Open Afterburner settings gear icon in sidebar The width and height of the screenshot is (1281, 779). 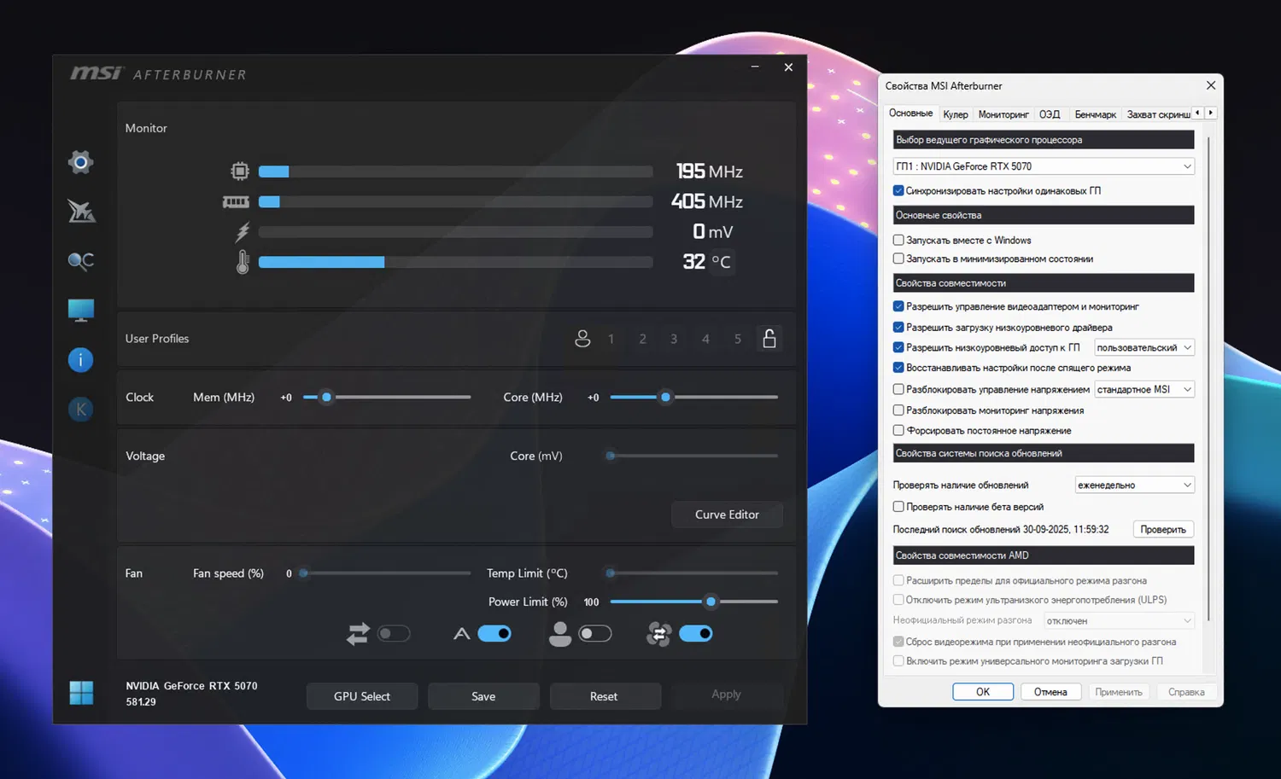click(x=81, y=162)
